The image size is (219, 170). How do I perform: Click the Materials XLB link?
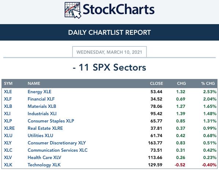(x=42, y=106)
